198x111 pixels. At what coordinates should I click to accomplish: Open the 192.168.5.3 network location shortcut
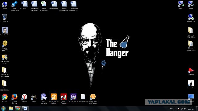191,18
